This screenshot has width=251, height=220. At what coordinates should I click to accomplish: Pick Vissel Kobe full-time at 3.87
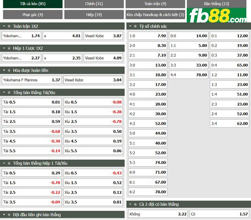coord(103,36)
